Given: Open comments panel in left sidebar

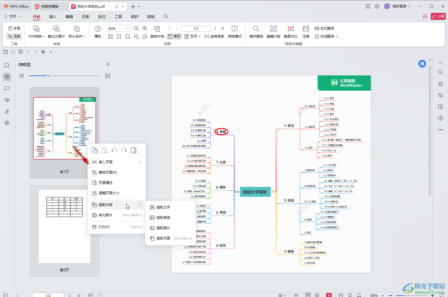Looking at the screenshot, I should pyautogui.click(x=7, y=88).
